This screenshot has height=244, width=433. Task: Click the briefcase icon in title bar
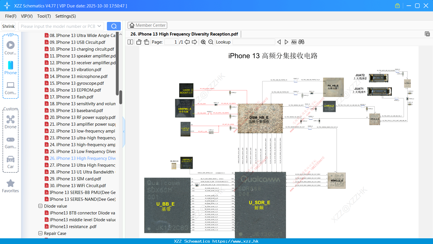tap(397, 6)
